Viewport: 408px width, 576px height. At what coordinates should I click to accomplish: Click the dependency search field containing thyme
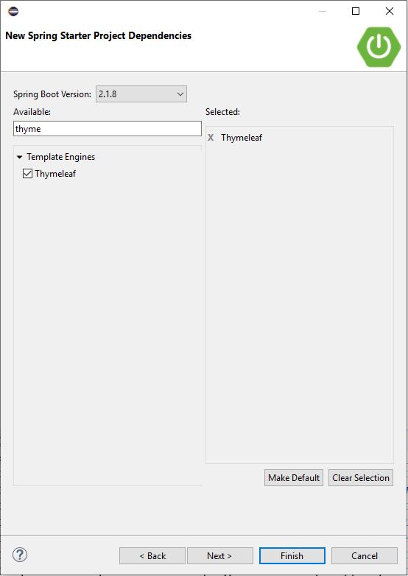pos(108,129)
